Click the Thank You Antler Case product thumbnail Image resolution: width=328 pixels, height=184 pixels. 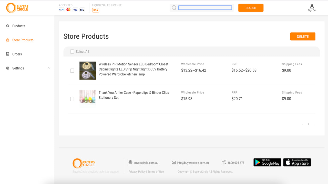click(88, 99)
